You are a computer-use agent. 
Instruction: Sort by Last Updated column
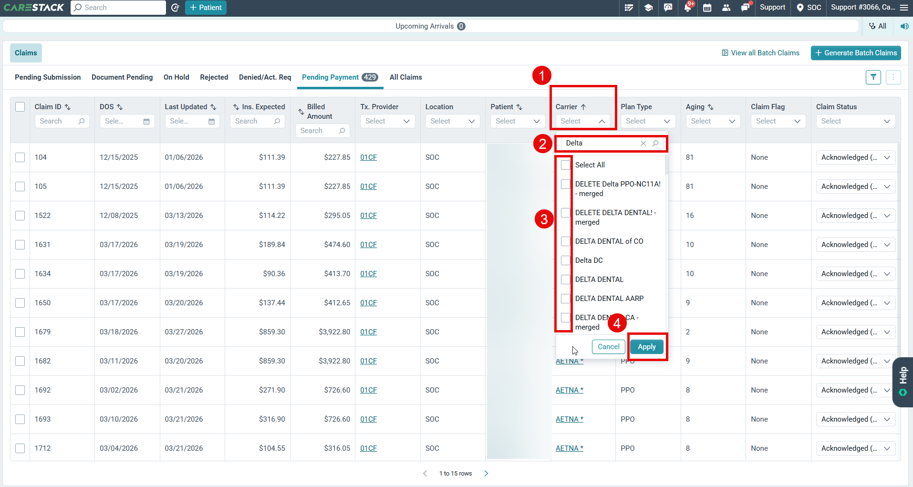213,107
